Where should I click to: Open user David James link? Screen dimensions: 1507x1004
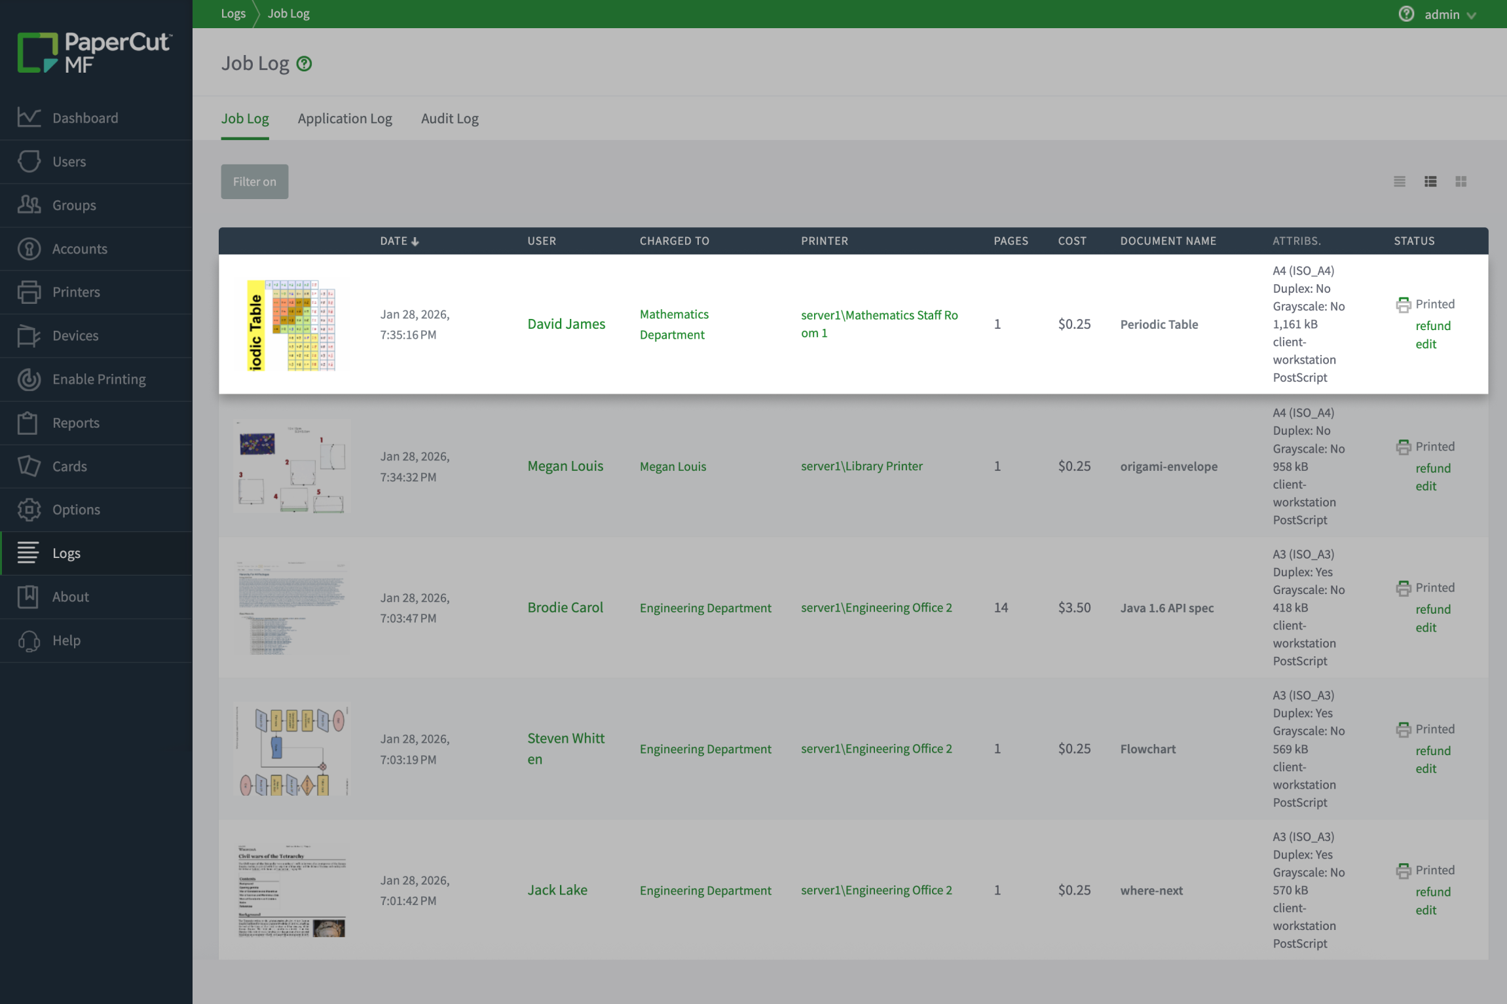coord(566,324)
